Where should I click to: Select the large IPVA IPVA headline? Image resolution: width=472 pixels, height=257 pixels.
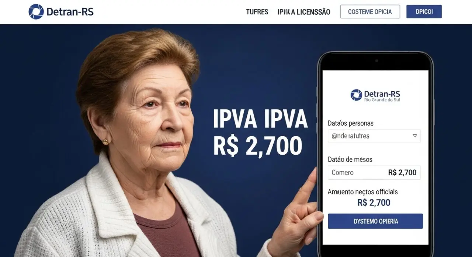pyautogui.click(x=260, y=120)
